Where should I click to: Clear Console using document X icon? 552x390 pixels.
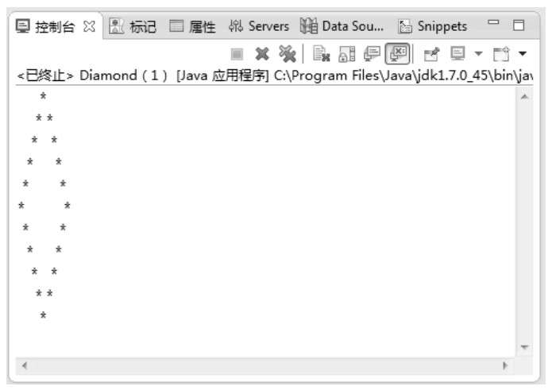(322, 54)
